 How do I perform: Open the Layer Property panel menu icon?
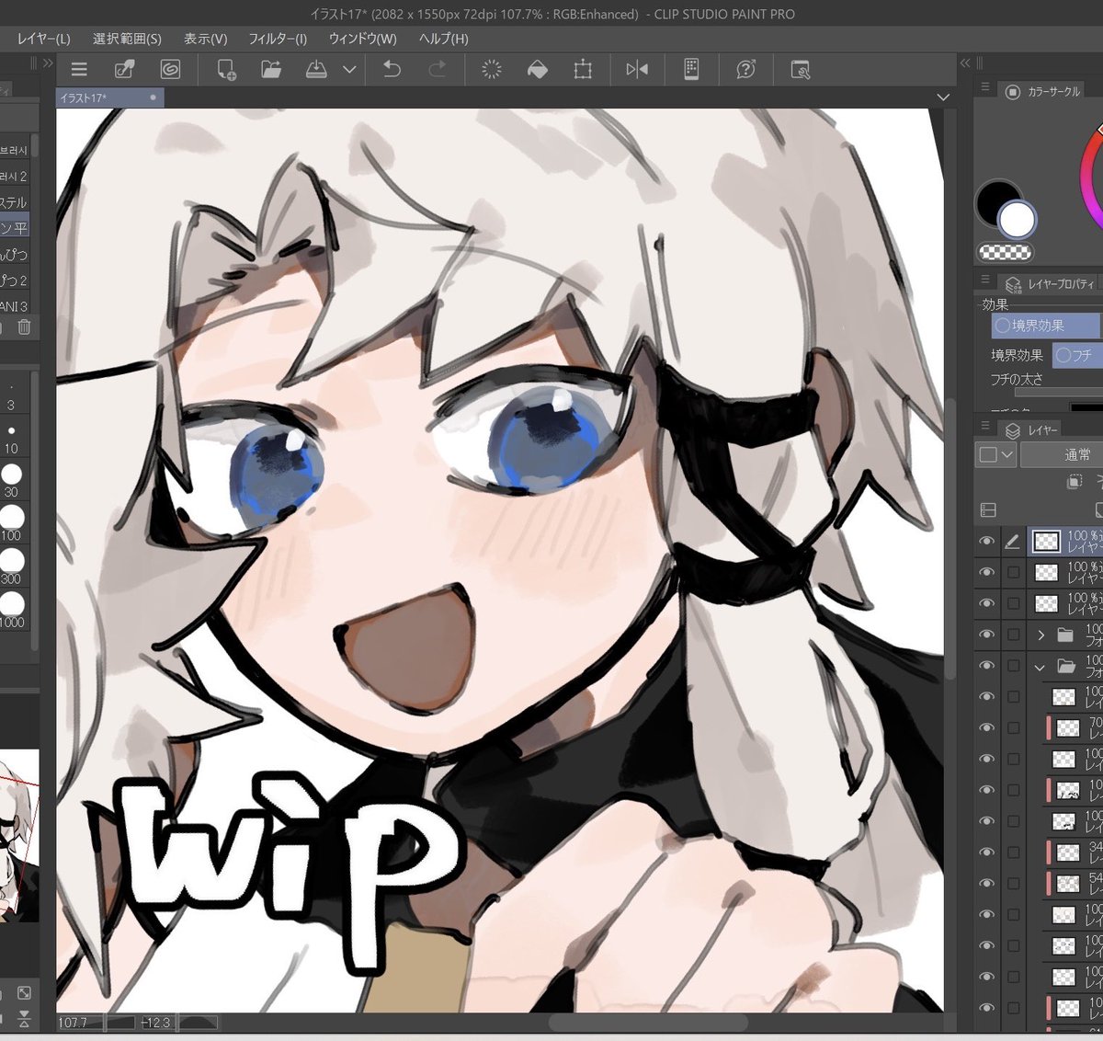(985, 279)
